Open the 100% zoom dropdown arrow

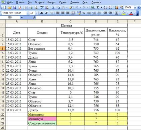[x=135, y=8]
